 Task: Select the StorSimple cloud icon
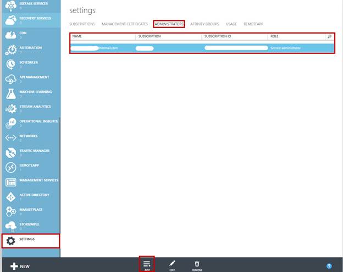11,226
